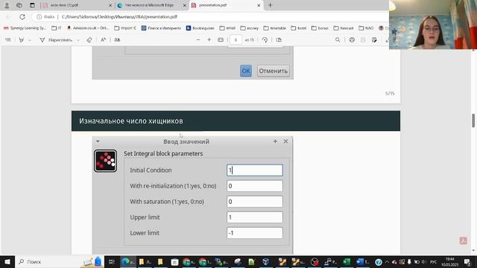The width and height of the screenshot is (477, 268).
Task: Toggle fit to width icon
Action: coord(221,39)
